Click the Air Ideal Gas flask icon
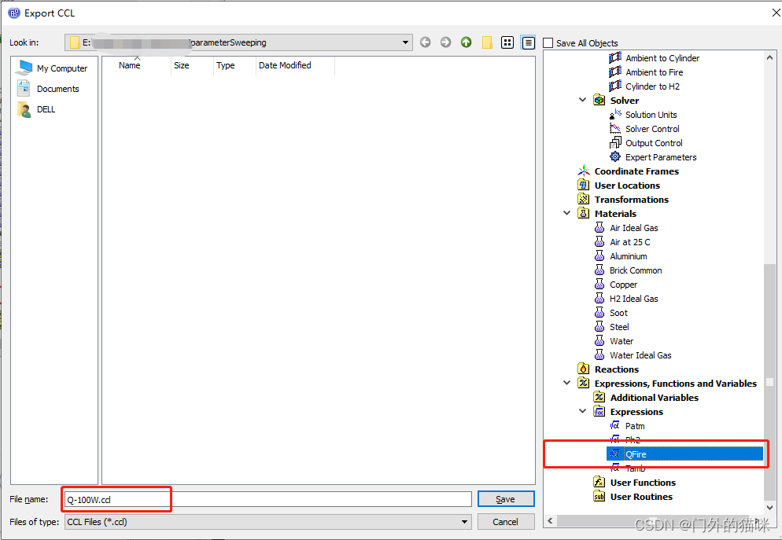 pyautogui.click(x=599, y=228)
